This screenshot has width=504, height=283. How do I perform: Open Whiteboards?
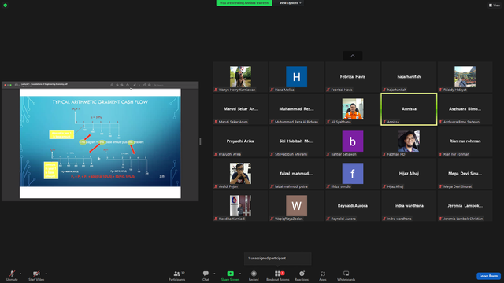click(x=346, y=275)
